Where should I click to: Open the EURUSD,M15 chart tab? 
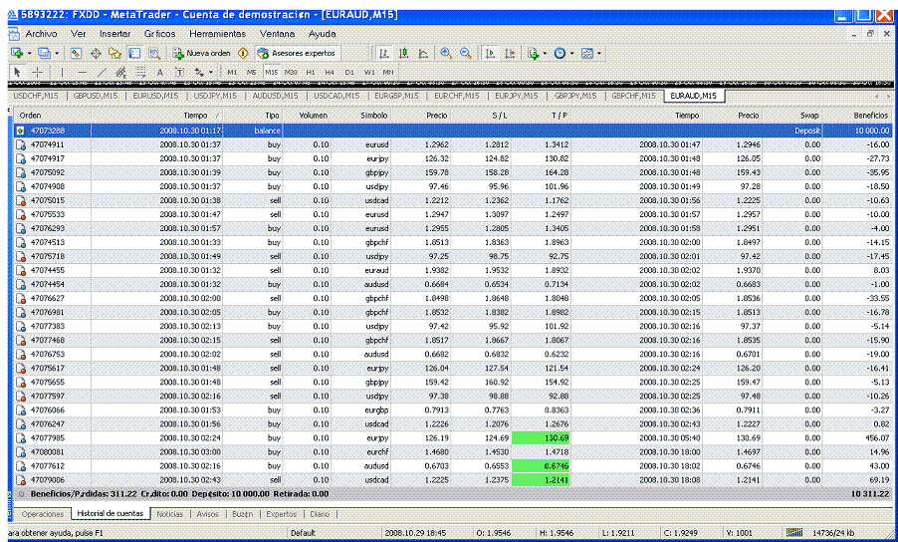pos(153,96)
